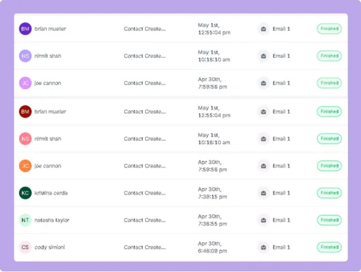The width and height of the screenshot is (361, 272).
Task: Open the kristina cerda contact name
Action: point(51,193)
